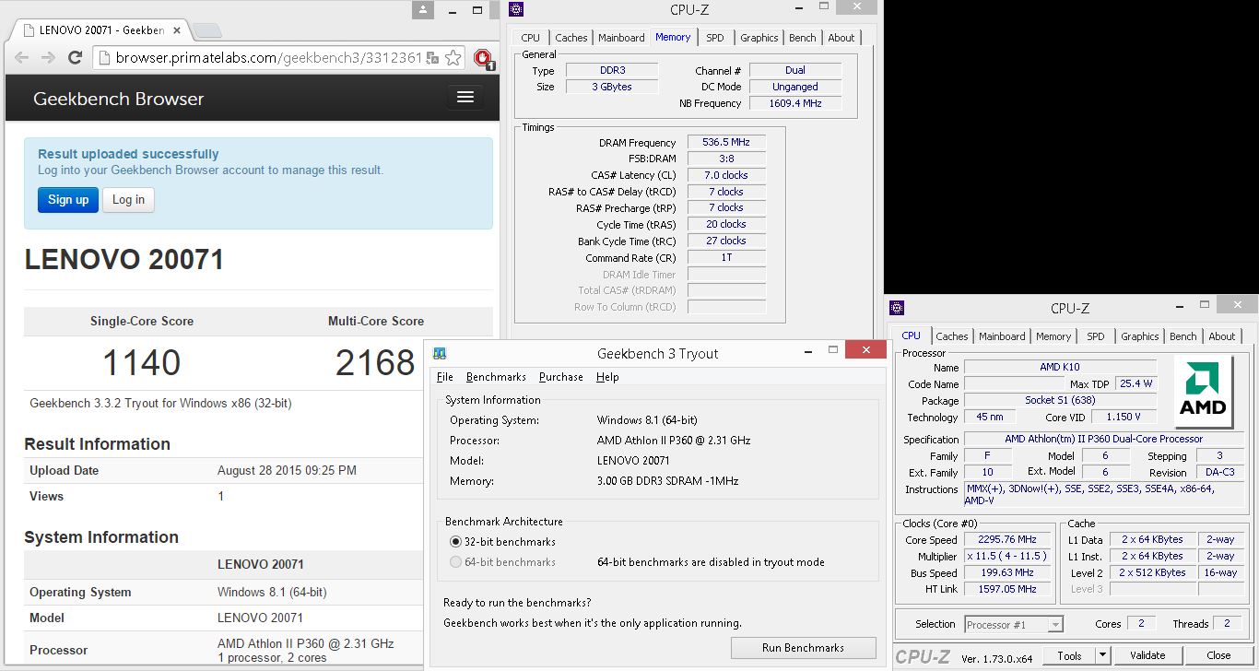Click the Upload Date value August 28 2015
Viewport: 1259px width, 671px height.
pos(287,470)
